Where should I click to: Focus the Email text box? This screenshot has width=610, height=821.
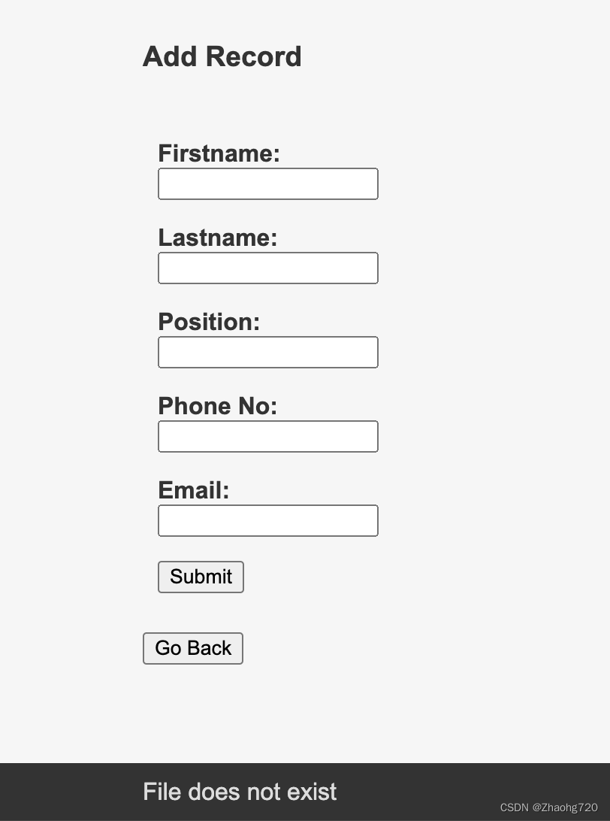pos(267,521)
